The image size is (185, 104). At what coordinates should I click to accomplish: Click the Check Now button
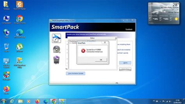tap(125, 69)
